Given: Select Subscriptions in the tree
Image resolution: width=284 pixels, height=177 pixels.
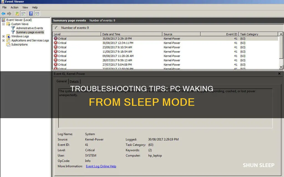Looking at the screenshot, I should click(x=19, y=44).
